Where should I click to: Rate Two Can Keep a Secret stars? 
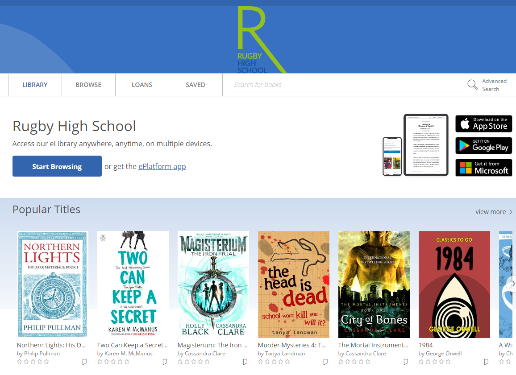click(x=113, y=362)
